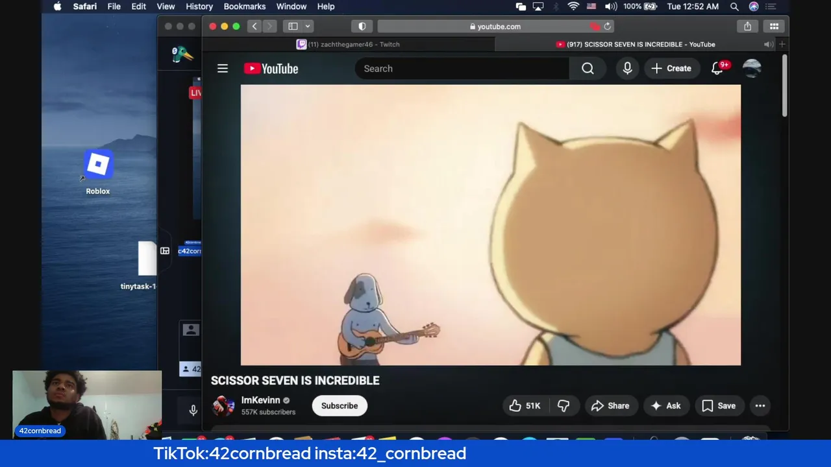Reload the youtube.com page

pyautogui.click(x=608, y=27)
